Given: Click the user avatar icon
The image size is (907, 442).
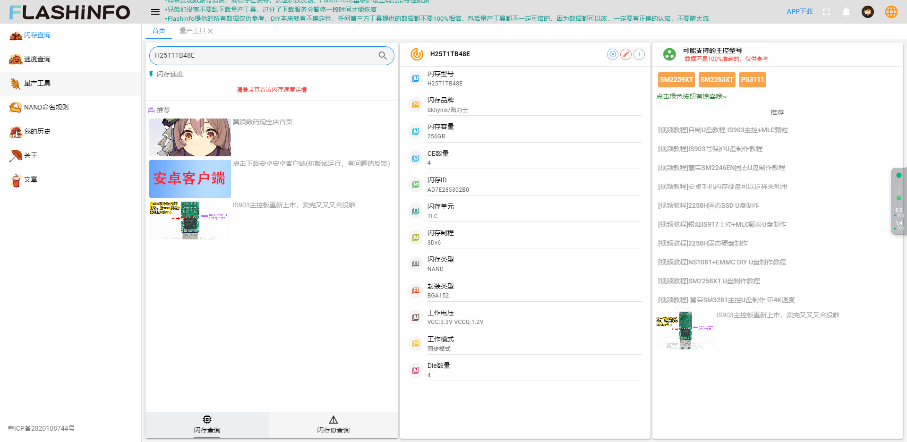Looking at the screenshot, I should click(x=868, y=12).
